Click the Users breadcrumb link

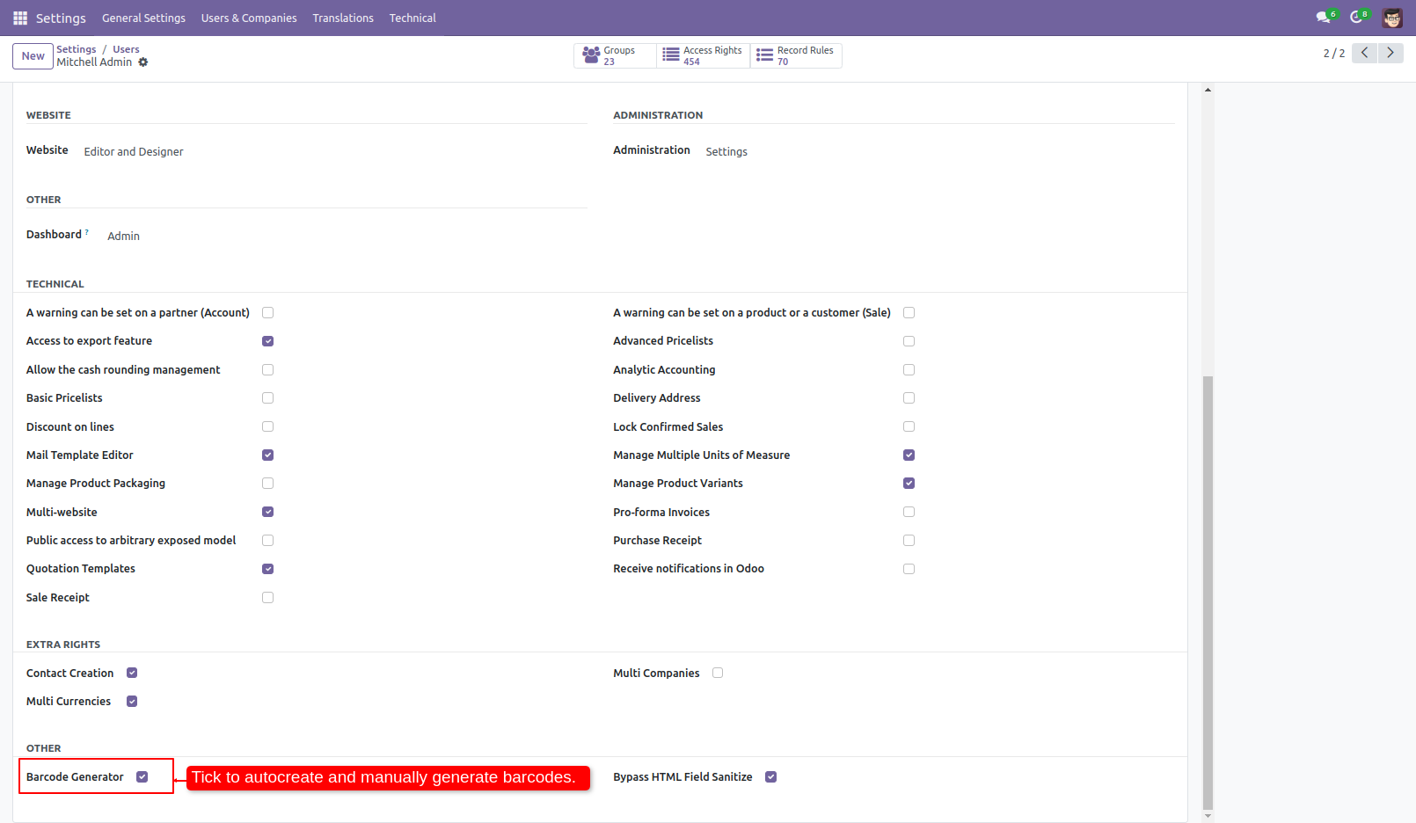pyautogui.click(x=126, y=49)
